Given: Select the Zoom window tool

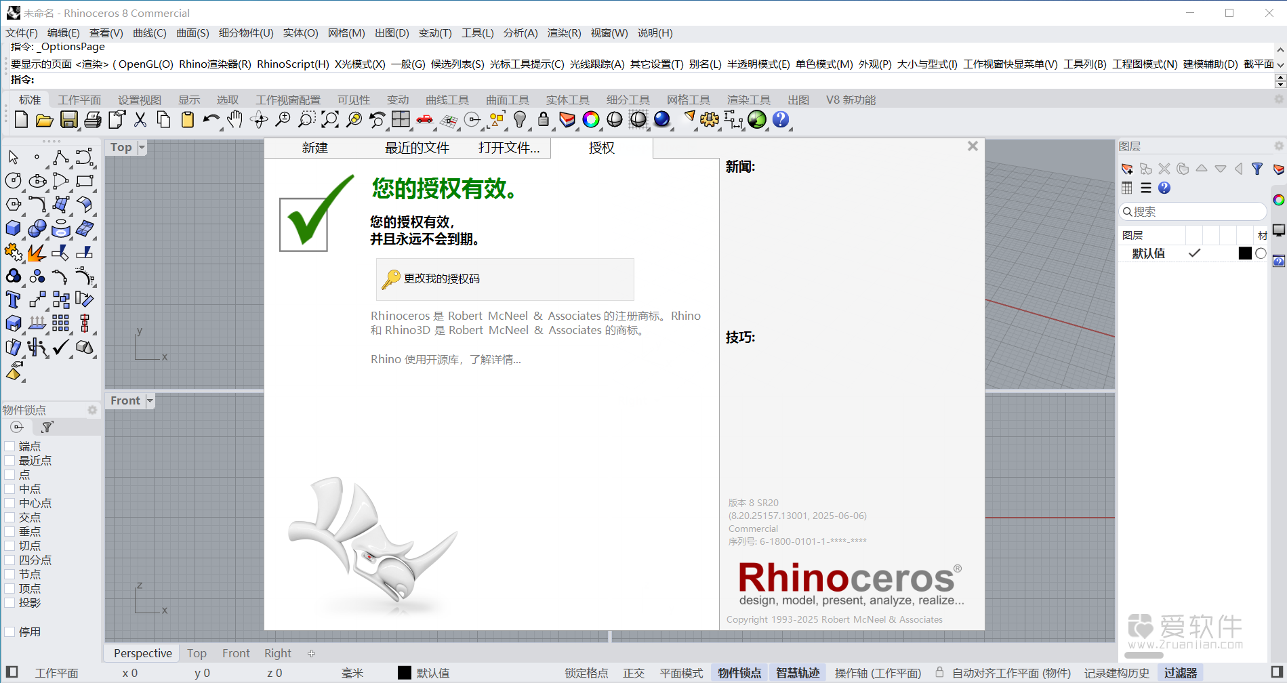Looking at the screenshot, I should click(306, 120).
